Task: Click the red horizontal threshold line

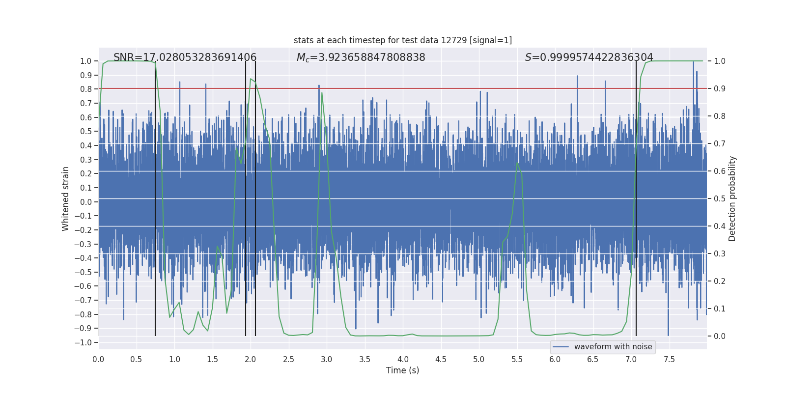Action: 403,88
